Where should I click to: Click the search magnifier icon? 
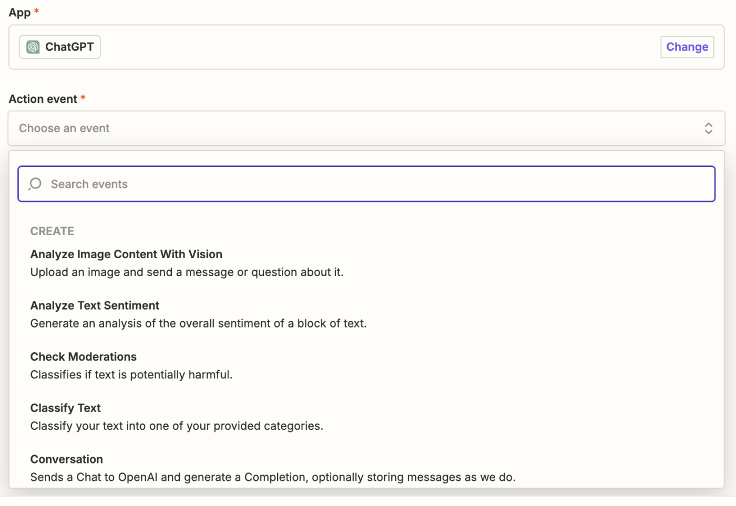(x=35, y=184)
